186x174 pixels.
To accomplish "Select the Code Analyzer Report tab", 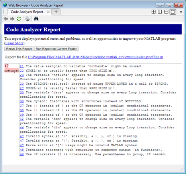I will tap(27, 12).
